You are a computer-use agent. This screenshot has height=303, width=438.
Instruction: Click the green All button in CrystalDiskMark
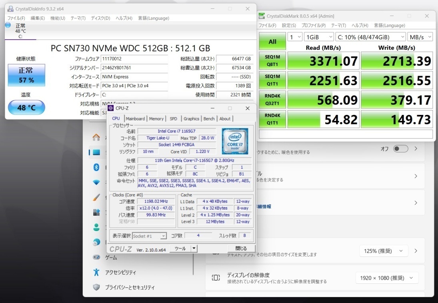272,41
